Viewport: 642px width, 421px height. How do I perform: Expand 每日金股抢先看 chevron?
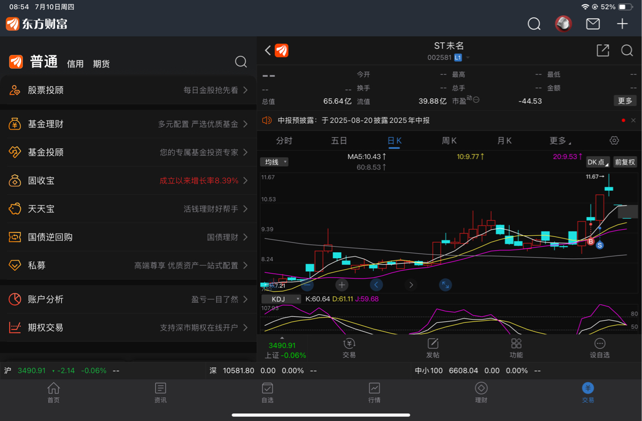pyautogui.click(x=245, y=90)
